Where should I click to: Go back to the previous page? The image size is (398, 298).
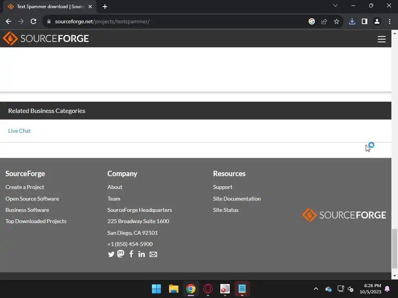click(x=9, y=22)
